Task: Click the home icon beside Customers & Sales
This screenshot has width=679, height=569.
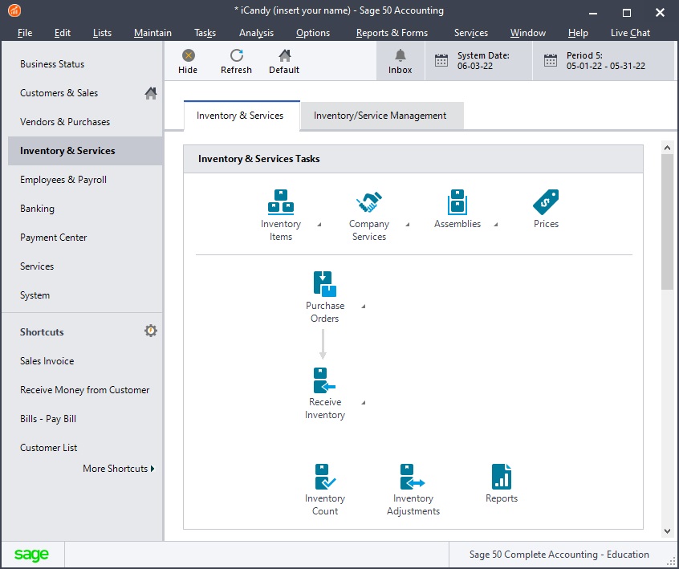Action: [x=151, y=93]
